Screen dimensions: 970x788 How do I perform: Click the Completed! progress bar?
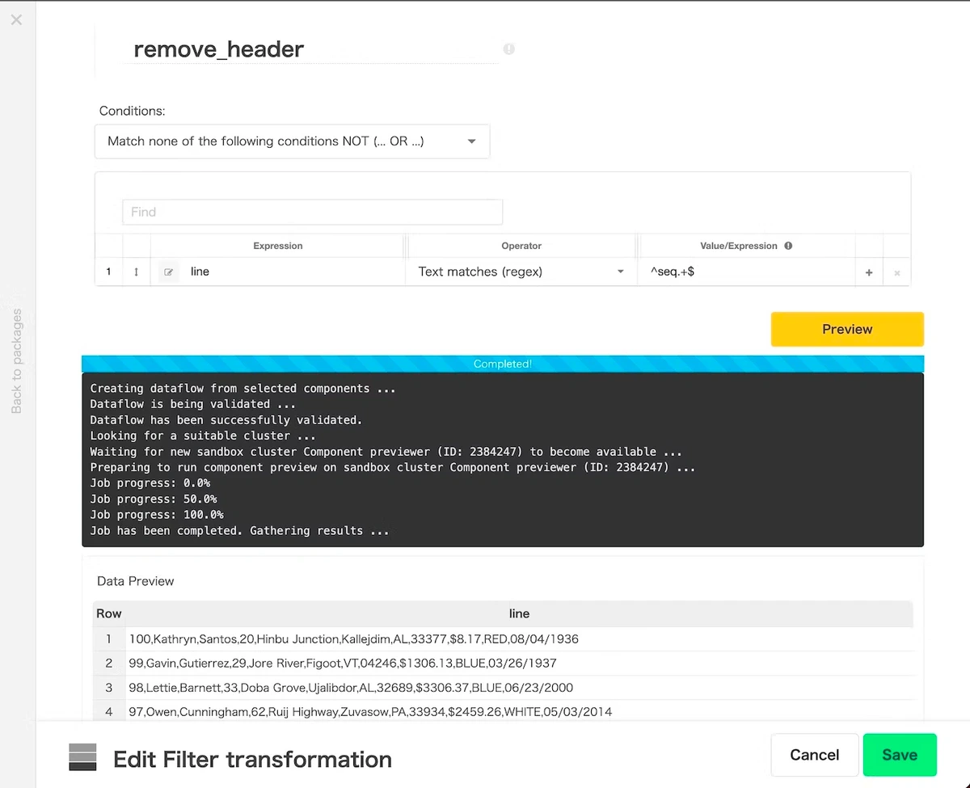click(x=502, y=364)
